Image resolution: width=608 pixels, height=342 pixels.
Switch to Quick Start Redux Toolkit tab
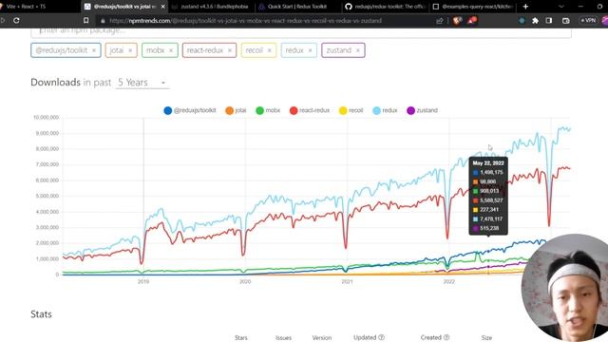point(297,7)
